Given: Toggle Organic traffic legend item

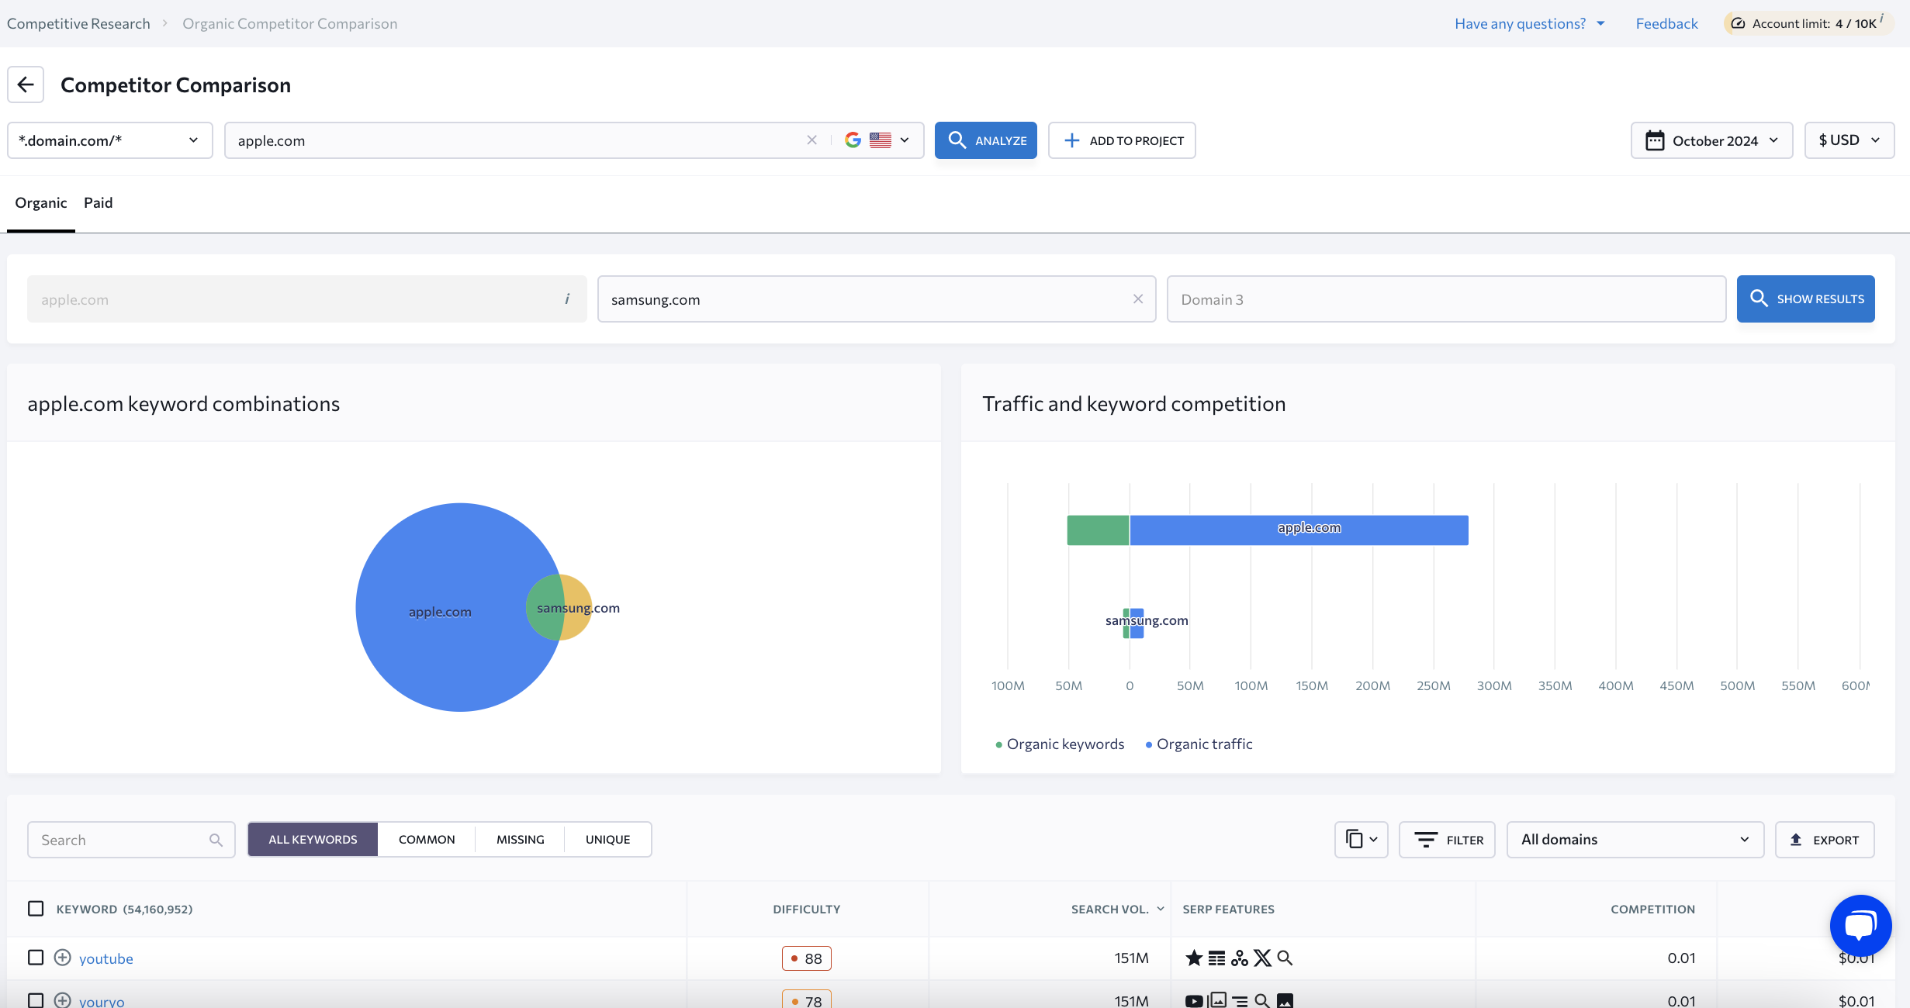Looking at the screenshot, I should (1199, 744).
